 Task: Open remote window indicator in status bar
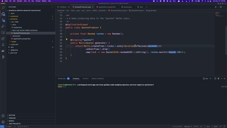tap(2, 127)
